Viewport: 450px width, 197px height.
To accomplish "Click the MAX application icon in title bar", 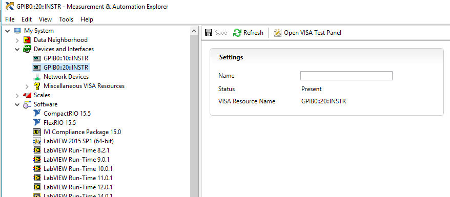I will point(9,6).
